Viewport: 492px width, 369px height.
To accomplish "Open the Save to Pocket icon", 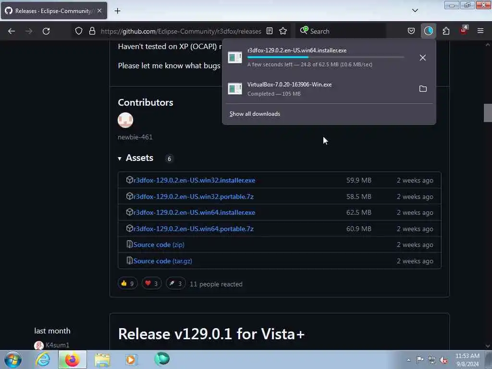I will pos(411,31).
